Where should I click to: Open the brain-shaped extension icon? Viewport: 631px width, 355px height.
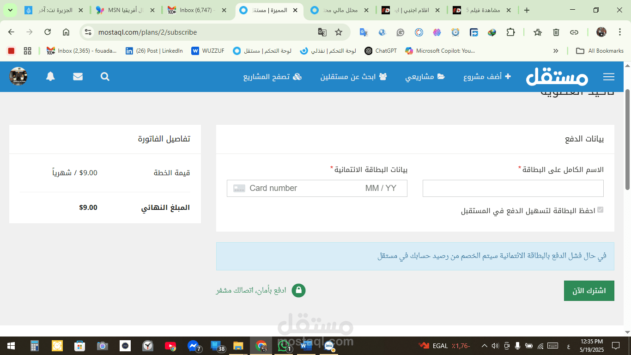(x=437, y=32)
